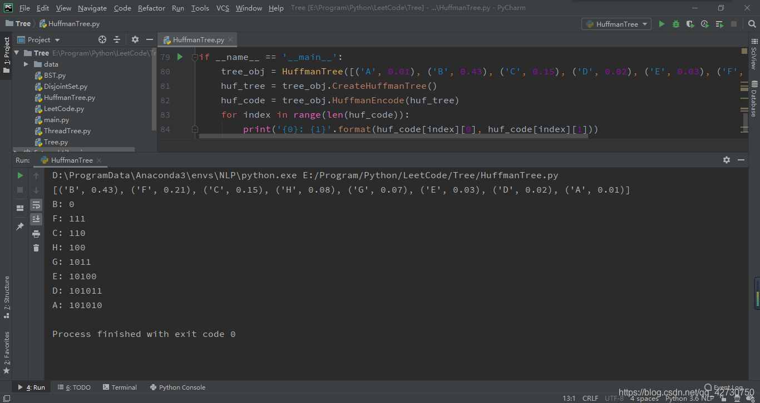
Task: Open Terminal tool window button
Action: point(119,387)
